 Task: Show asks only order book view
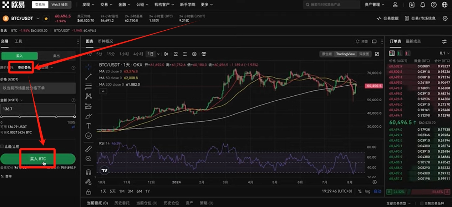tap(407, 53)
